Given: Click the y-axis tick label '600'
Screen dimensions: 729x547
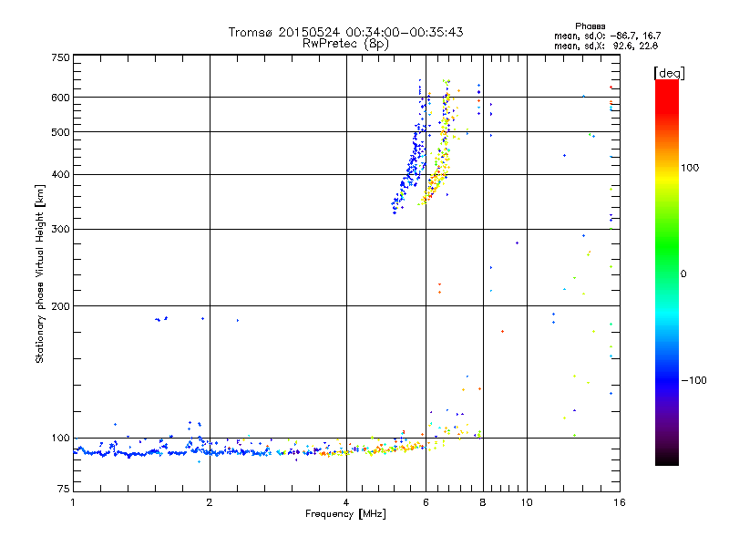Looking at the screenshot, I should coord(60,98).
